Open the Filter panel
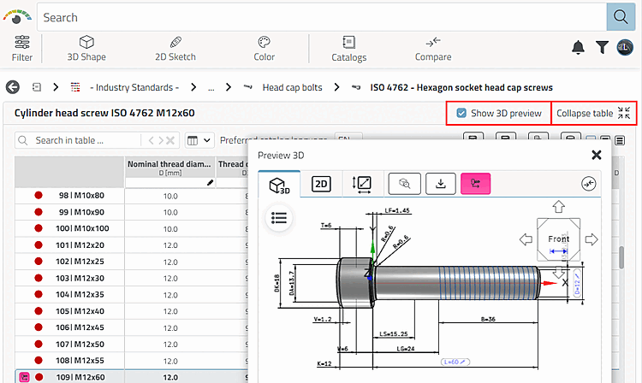This screenshot has height=383, width=642. coord(22,49)
